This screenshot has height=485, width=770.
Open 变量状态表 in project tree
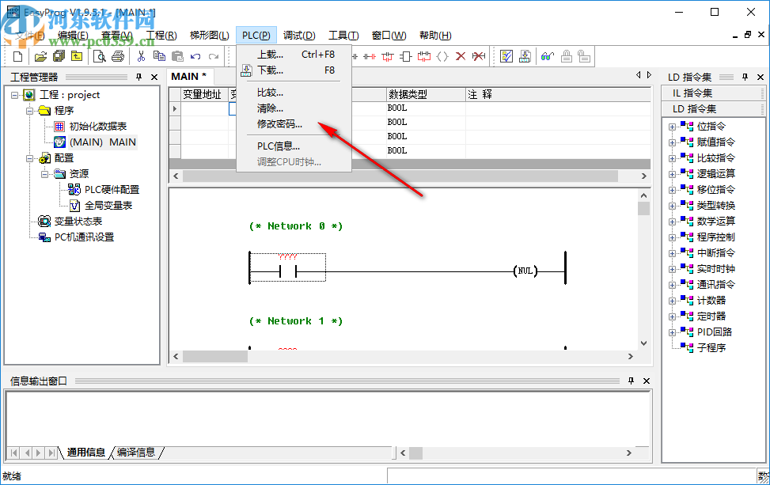pos(78,222)
